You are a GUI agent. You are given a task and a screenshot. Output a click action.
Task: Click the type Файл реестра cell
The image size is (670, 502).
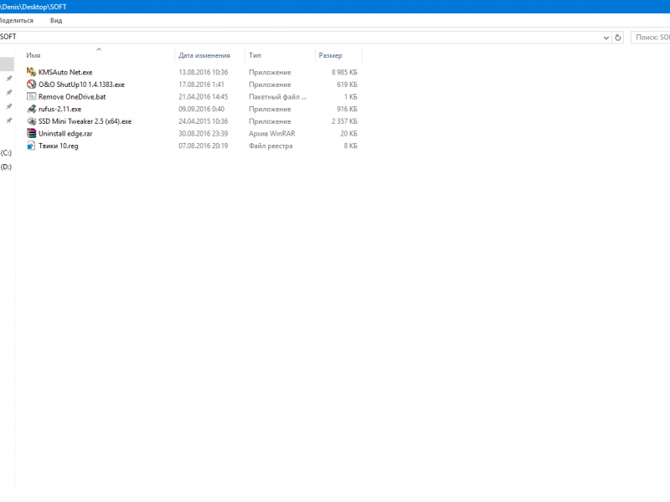tap(271, 146)
